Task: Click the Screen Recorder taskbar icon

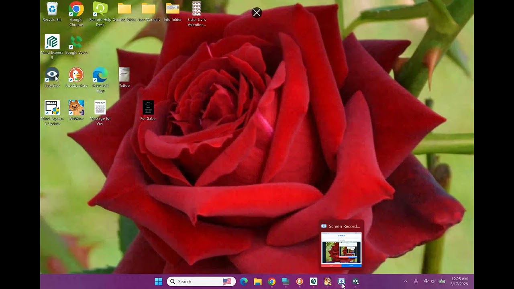Action: click(341, 281)
